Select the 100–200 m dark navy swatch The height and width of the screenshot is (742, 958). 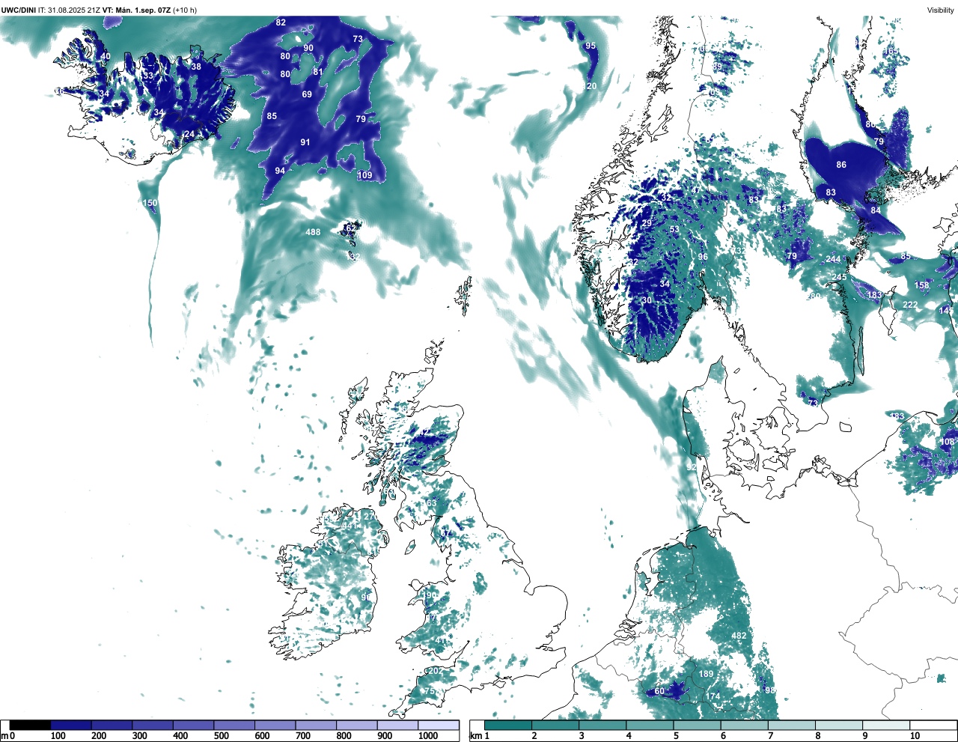(71, 726)
